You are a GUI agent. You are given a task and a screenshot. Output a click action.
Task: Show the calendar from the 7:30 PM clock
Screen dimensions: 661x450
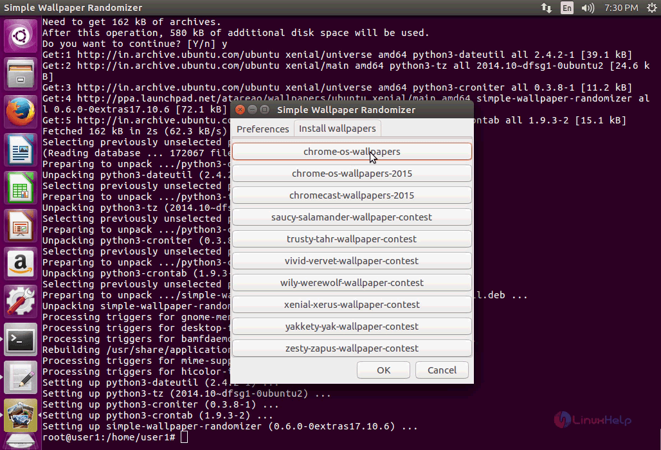click(621, 8)
